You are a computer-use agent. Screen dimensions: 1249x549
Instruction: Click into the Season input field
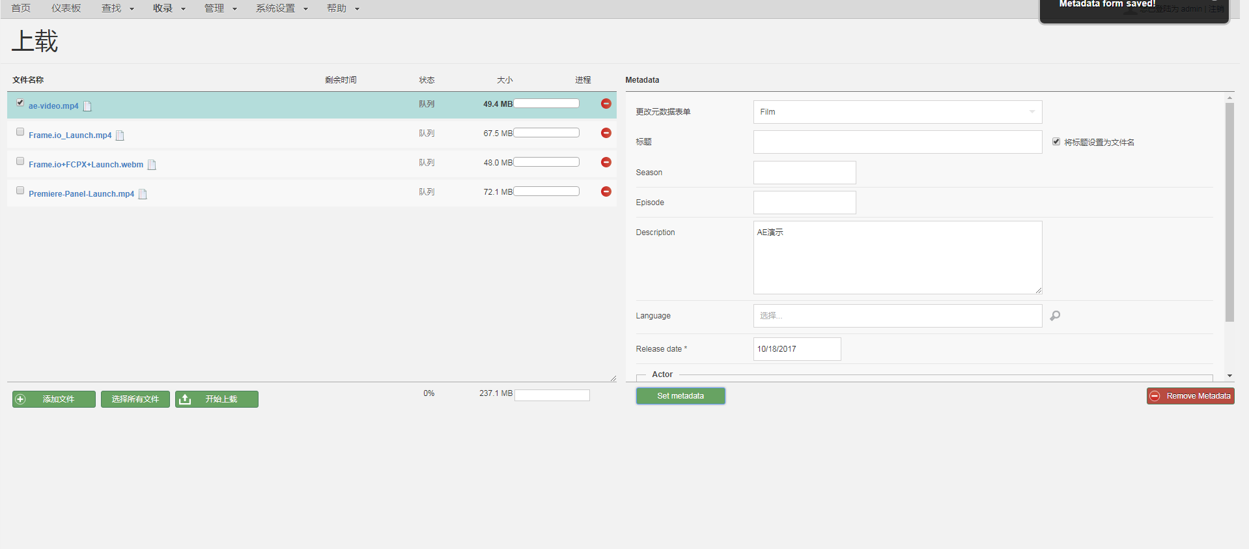click(804, 173)
